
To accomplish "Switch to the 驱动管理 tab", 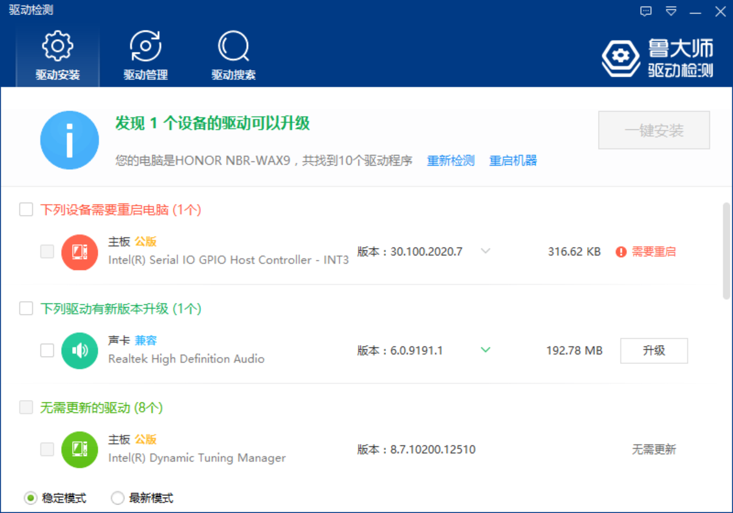I will click(145, 56).
